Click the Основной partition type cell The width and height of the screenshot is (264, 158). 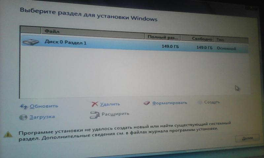pos(226,48)
